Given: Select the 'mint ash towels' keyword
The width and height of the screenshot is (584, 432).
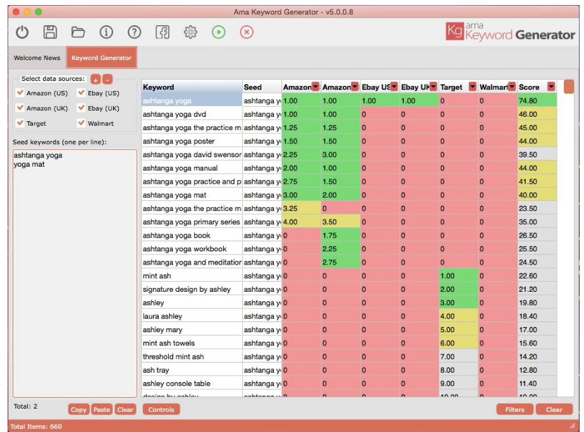Looking at the screenshot, I should (x=192, y=343).
